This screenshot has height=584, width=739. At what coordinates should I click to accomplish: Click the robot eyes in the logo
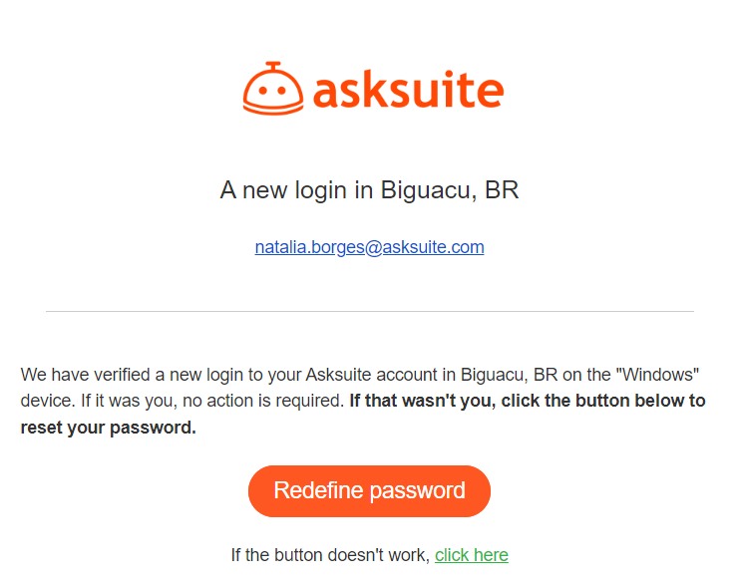271,90
